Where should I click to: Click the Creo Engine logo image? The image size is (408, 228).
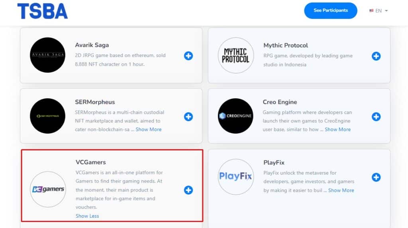coord(236,116)
